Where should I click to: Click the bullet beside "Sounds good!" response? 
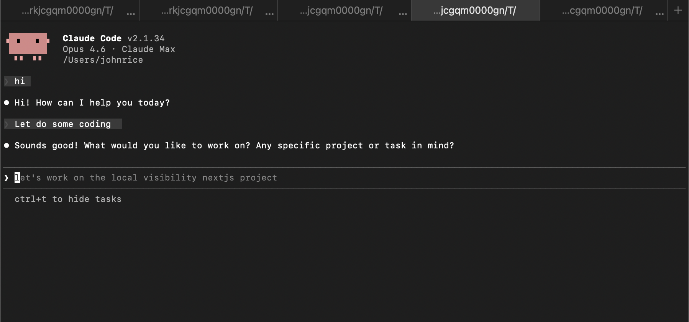click(6, 145)
